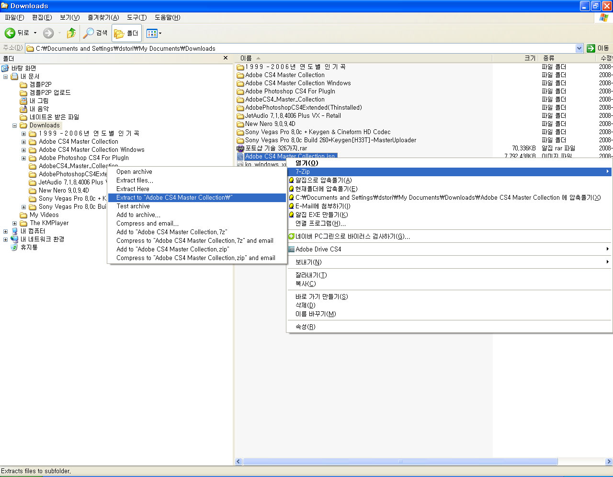This screenshot has height=477, width=613.
Task: Choose Extract files... in 7-Zip submenu
Action: [x=197, y=180]
